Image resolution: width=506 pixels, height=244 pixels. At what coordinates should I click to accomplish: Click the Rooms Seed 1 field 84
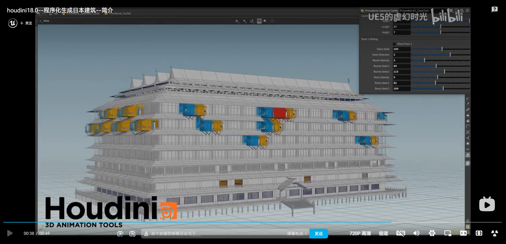coord(402,66)
